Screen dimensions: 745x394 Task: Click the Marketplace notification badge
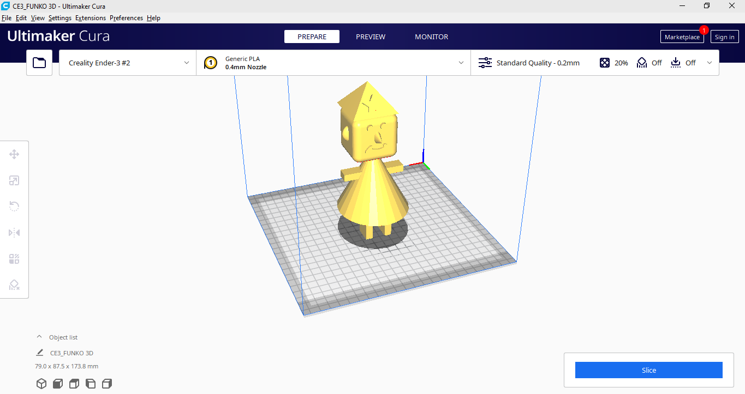(x=704, y=30)
